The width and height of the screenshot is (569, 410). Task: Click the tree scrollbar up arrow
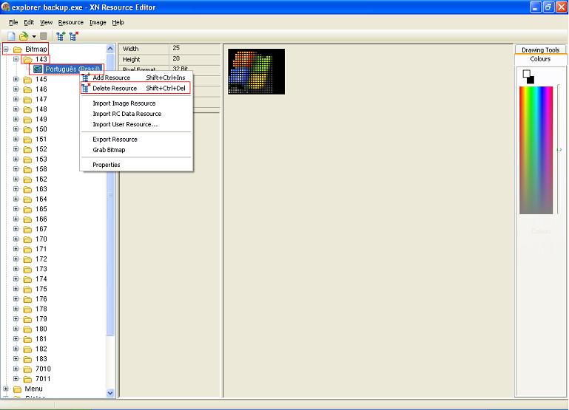(x=110, y=49)
